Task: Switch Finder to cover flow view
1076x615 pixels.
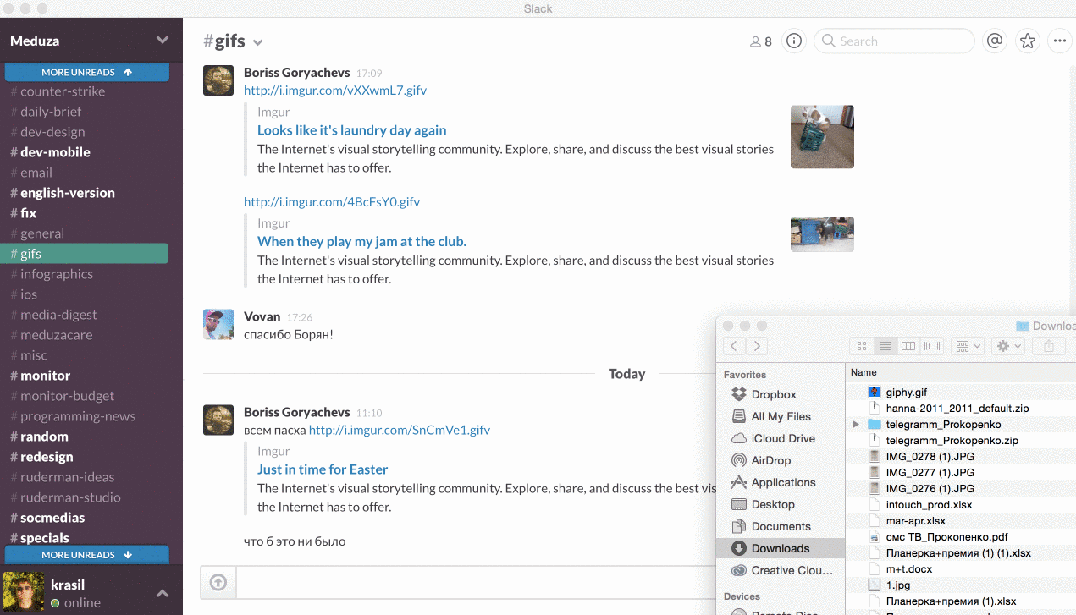Action: 932,346
